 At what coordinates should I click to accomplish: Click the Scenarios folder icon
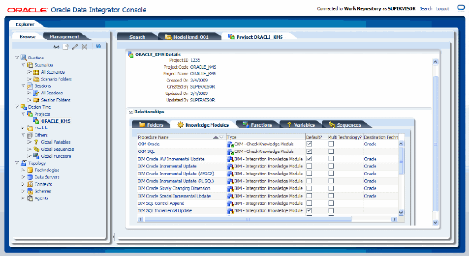pyautogui.click(x=30, y=65)
